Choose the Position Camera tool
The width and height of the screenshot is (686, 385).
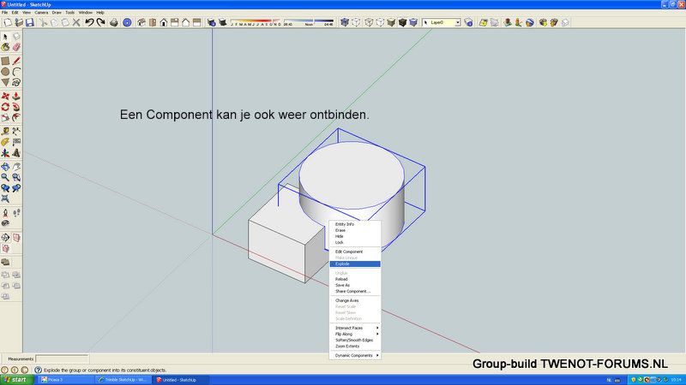click(5, 212)
